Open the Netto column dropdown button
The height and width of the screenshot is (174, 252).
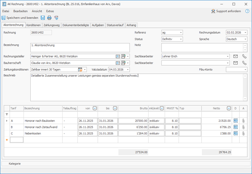pos(229,108)
